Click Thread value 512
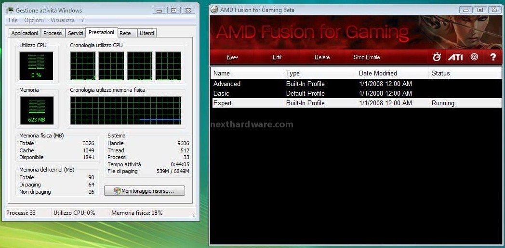 pyautogui.click(x=185, y=150)
